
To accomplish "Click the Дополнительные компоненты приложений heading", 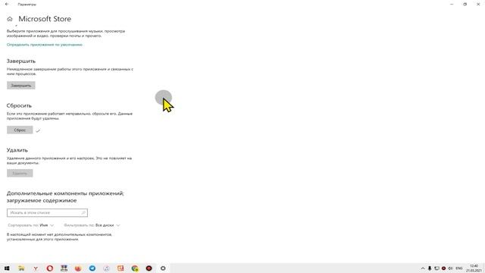I will pos(65,197).
